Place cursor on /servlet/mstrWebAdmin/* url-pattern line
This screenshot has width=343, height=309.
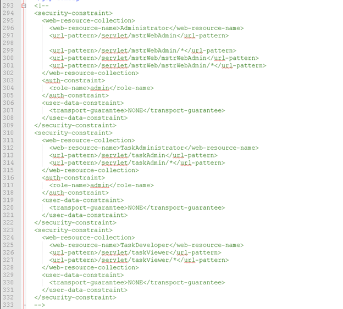click(142, 50)
